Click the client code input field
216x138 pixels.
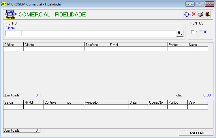click(14, 34)
